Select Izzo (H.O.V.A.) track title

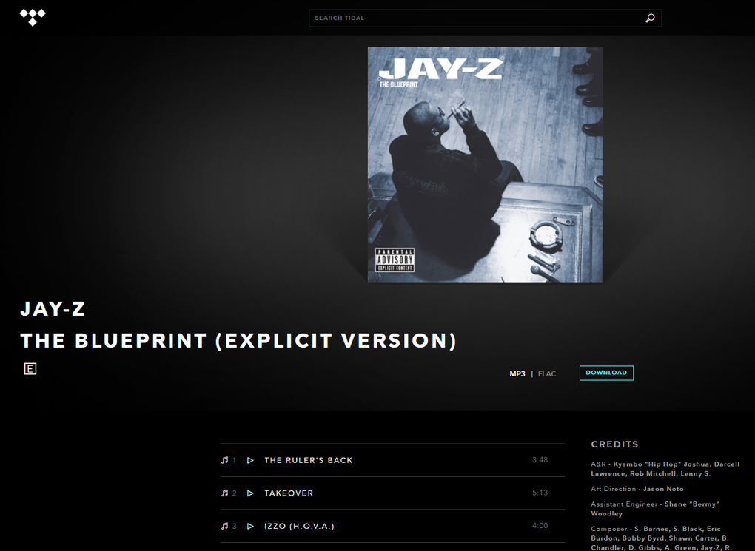[300, 526]
